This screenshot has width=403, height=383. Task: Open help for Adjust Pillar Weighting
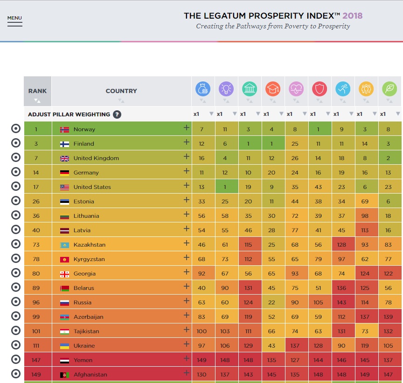coord(117,114)
